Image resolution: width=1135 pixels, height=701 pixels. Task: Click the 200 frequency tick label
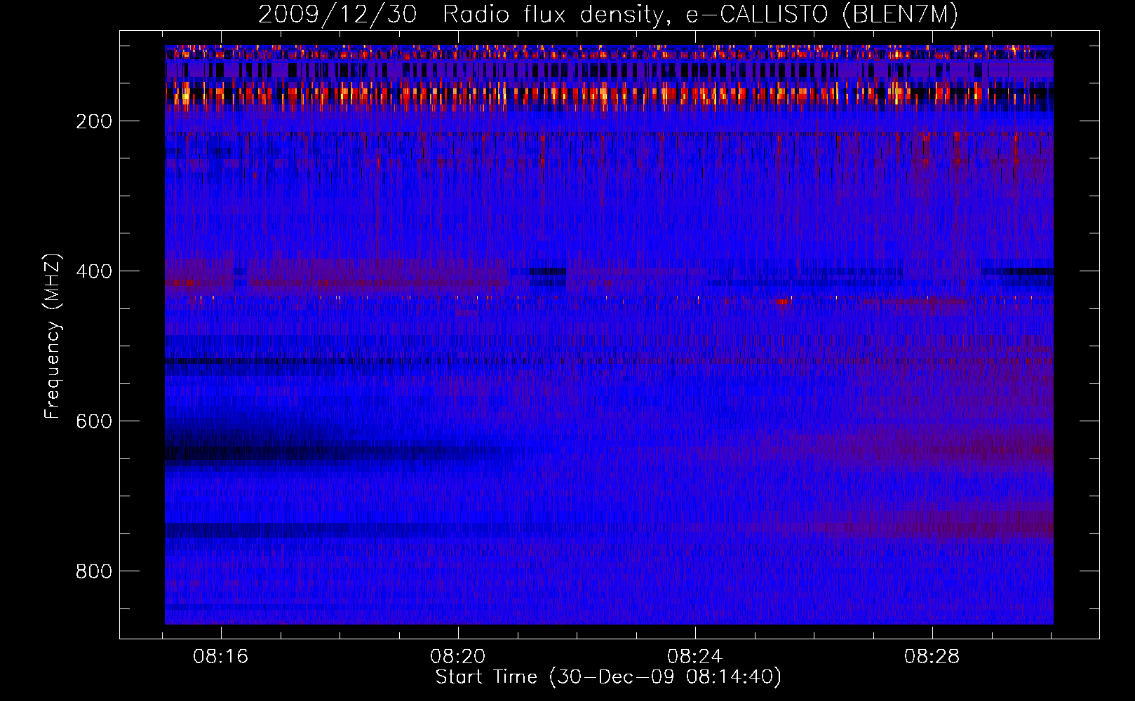(x=94, y=121)
